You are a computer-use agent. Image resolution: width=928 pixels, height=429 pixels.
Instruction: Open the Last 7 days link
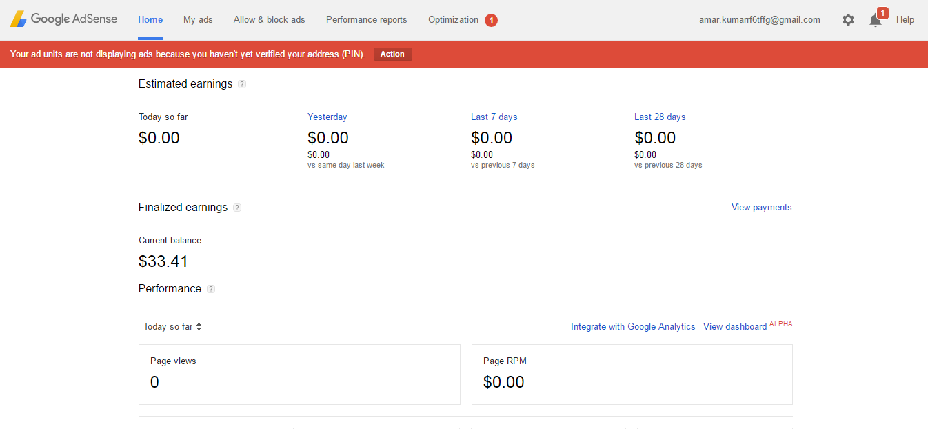[494, 117]
